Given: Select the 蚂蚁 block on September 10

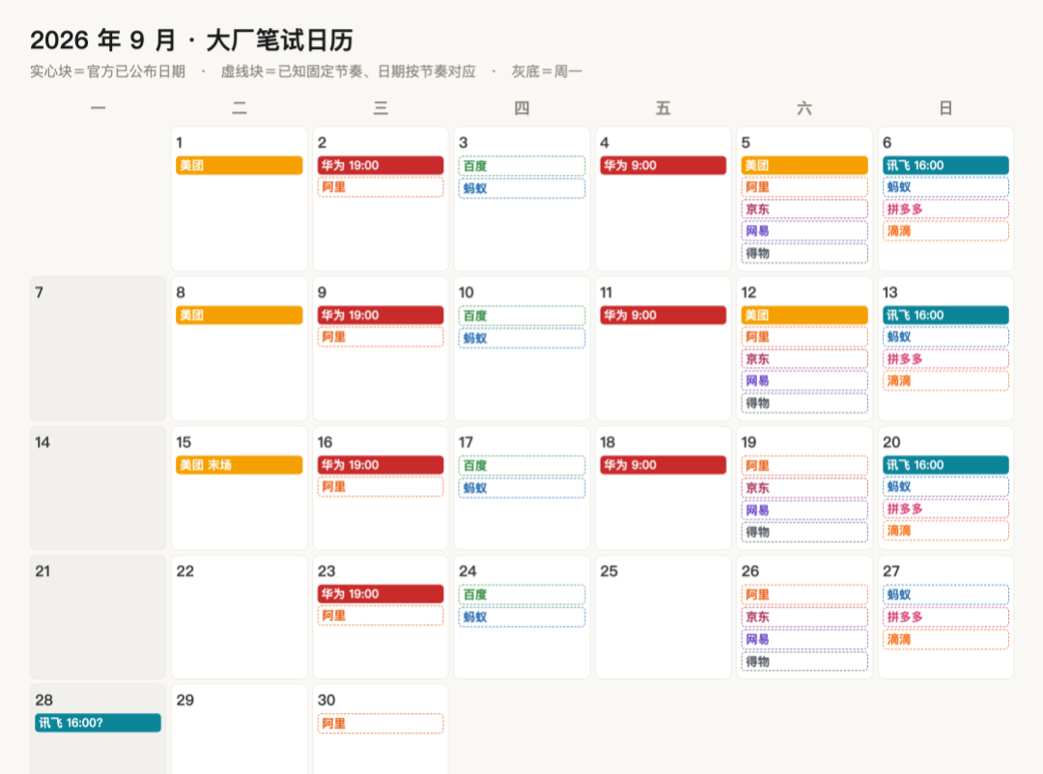Looking at the screenshot, I should [521, 338].
